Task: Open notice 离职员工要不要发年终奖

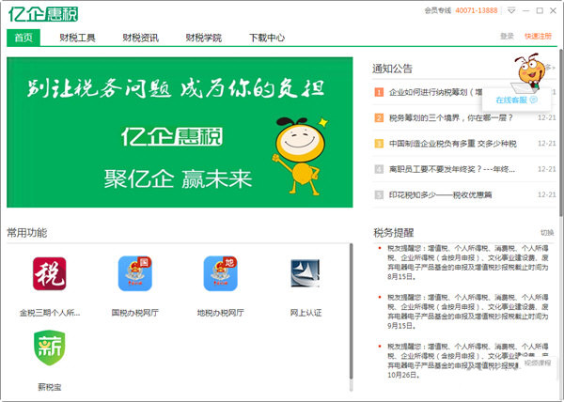Action: click(x=452, y=169)
